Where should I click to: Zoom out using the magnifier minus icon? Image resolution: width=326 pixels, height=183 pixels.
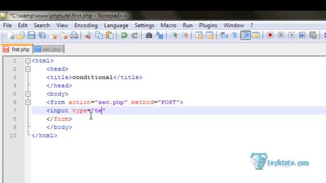(184, 36)
